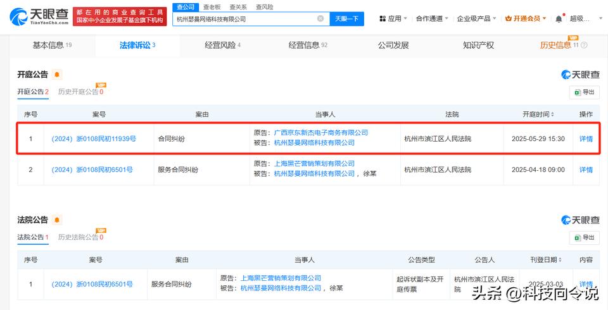Select the 查风险 search tab
This screenshot has width=608, height=310.
click(265, 7)
